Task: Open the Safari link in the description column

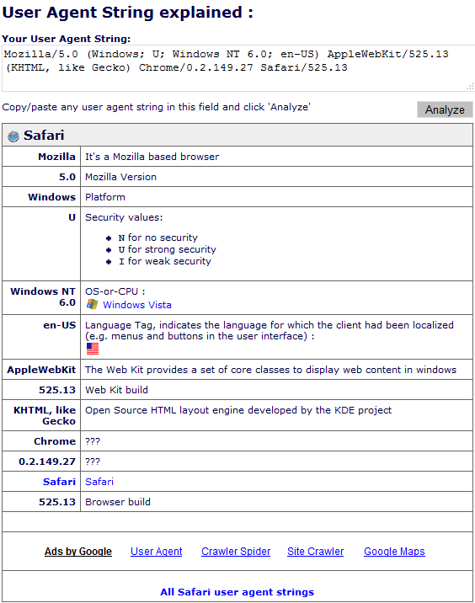Action: (99, 482)
